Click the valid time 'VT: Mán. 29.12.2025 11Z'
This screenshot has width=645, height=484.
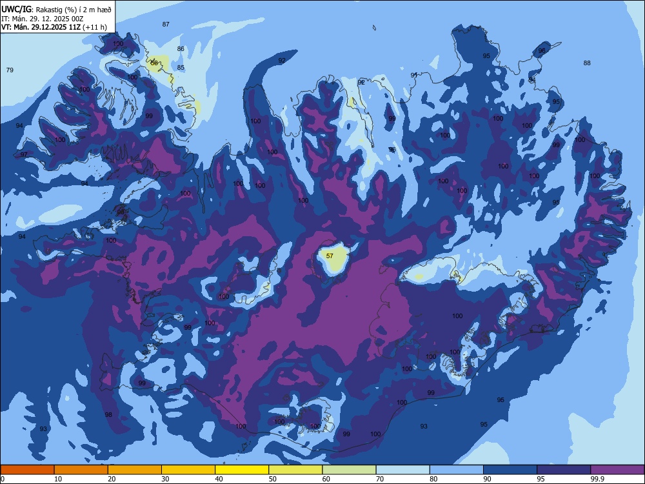point(41,27)
